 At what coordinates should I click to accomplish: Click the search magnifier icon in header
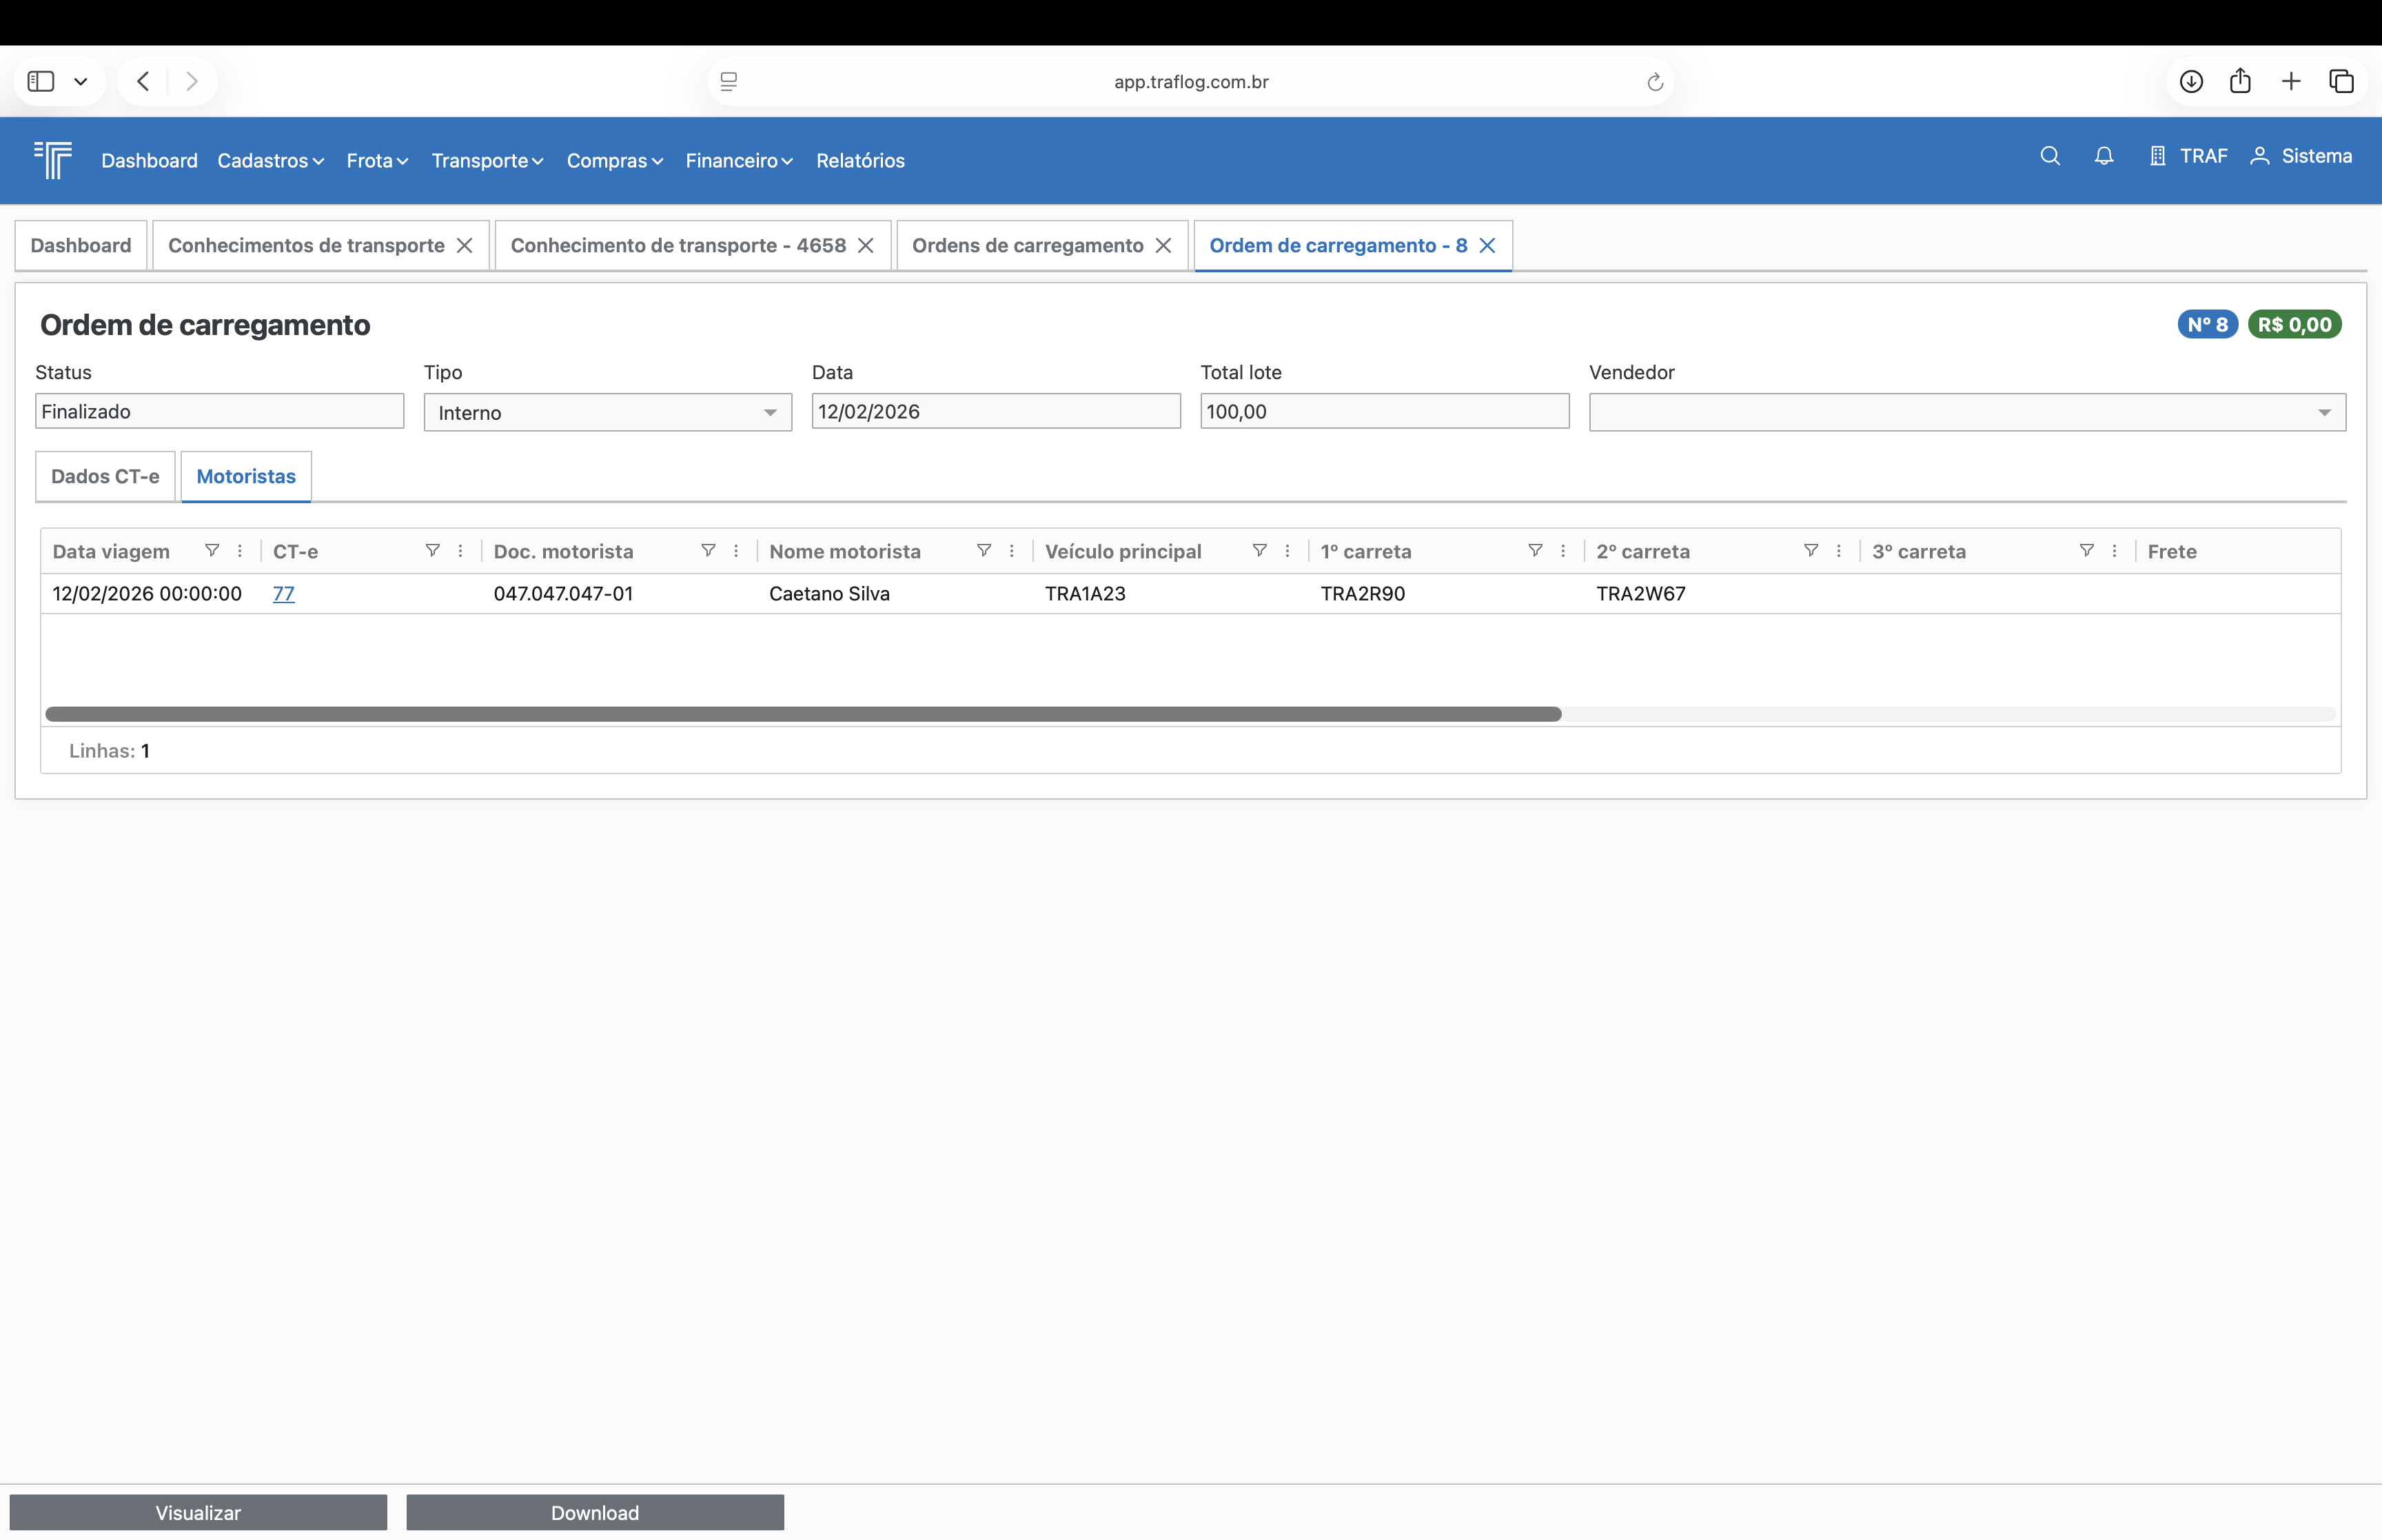pos(2049,156)
